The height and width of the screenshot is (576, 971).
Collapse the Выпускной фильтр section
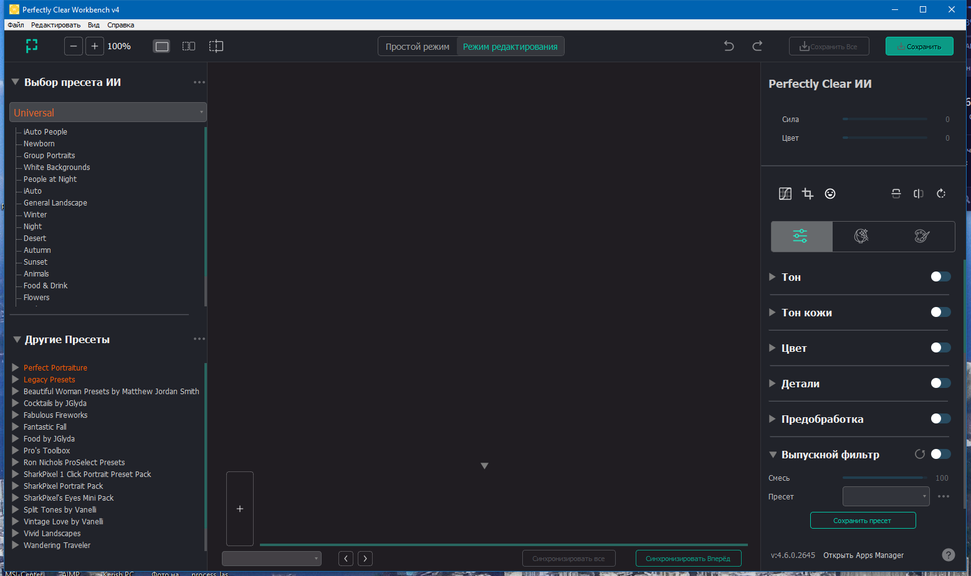[773, 455]
